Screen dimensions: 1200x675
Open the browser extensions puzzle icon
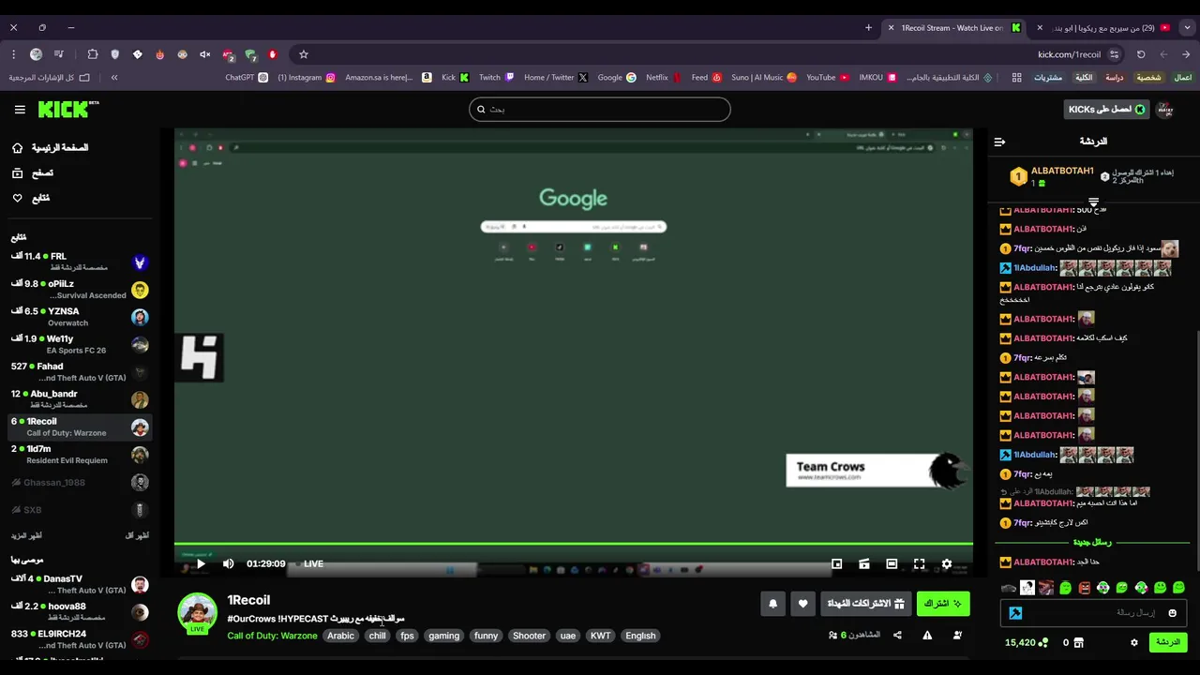point(92,54)
